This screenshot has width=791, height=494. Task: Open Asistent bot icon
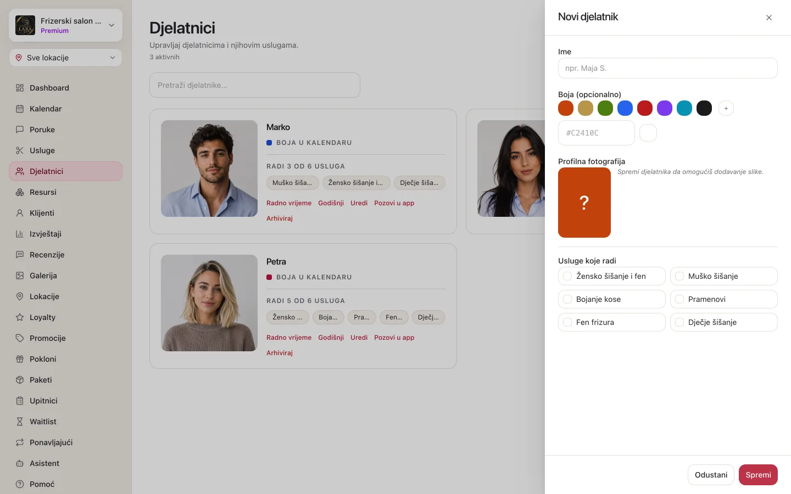click(x=20, y=463)
